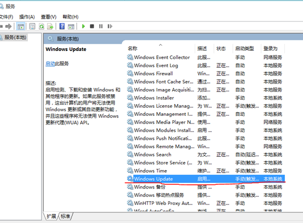Open the 帮助(H) menu

[71, 17]
